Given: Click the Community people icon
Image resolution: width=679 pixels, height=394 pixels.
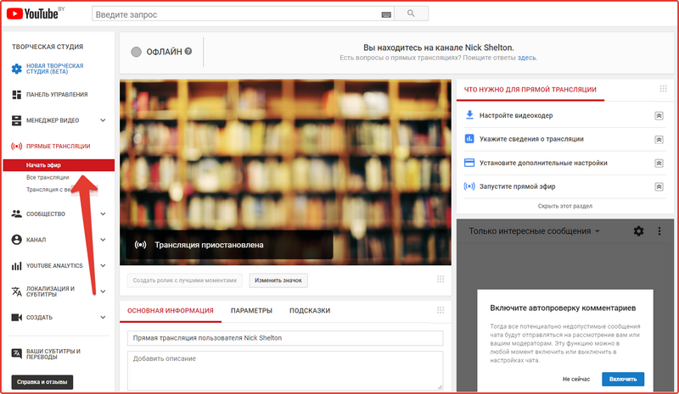Looking at the screenshot, I should tap(16, 214).
